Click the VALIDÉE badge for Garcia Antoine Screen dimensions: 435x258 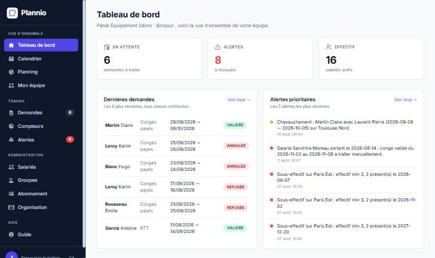pos(235,228)
